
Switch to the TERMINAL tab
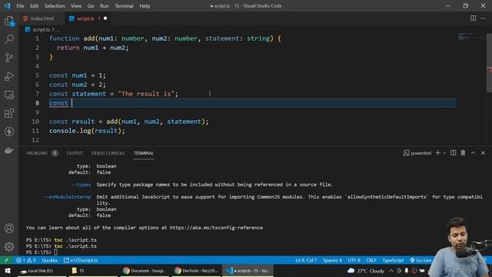click(x=144, y=153)
